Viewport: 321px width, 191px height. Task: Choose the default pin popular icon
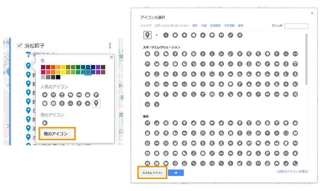(96, 103)
